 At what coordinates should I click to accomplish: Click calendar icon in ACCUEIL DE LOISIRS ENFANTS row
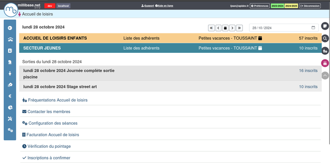(x=260, y=38)
